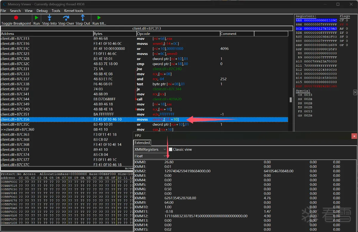Viewport: 358px width, 232px height.
Task: Click the Step Out toolbar icon
Action: point(83,18)
